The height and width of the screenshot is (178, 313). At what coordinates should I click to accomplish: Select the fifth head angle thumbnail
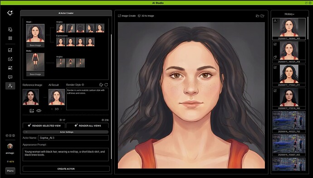pos(100,28)
